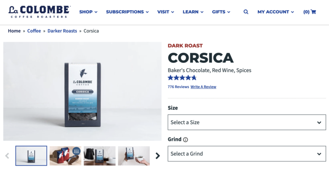Viewport: 329px width, 170px height.
Task: Expand the Visit menu
Action: pyautogui.click(x=165, y=12)
